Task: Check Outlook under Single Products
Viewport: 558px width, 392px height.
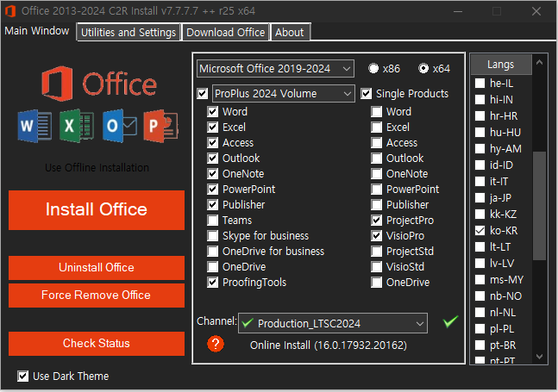Action: (377, 159)
